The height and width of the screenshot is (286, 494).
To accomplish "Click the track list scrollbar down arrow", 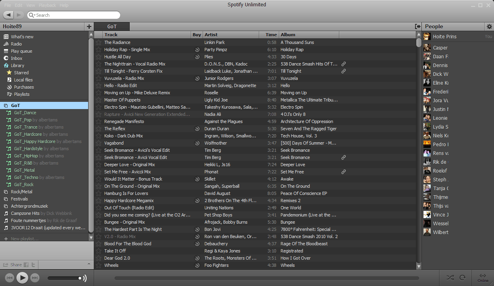I will tap(419, 266).
